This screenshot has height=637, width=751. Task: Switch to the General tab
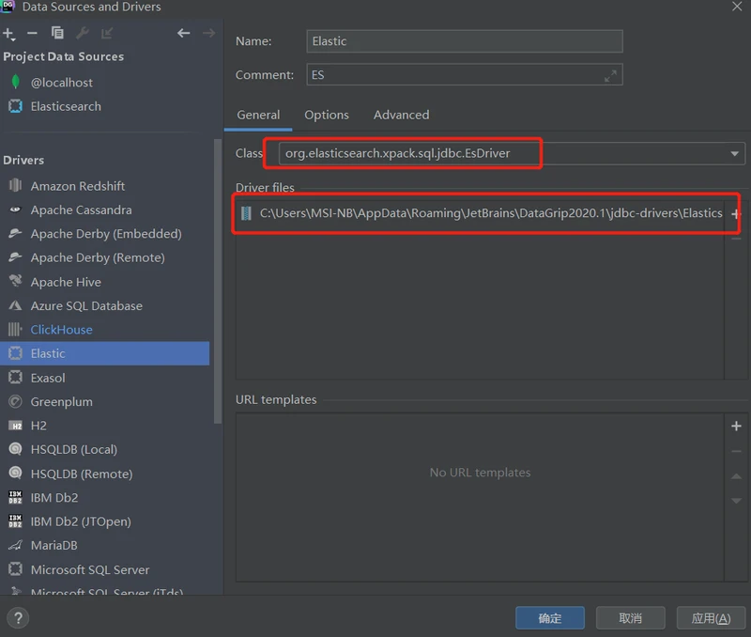258,115
